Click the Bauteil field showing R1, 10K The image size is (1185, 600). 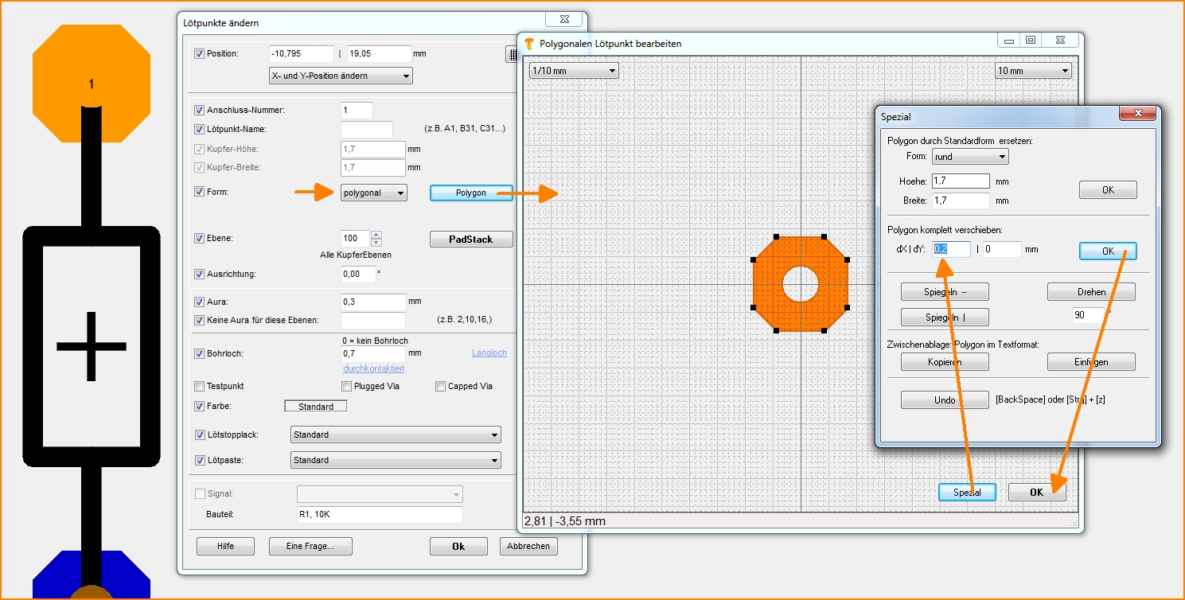379,515
